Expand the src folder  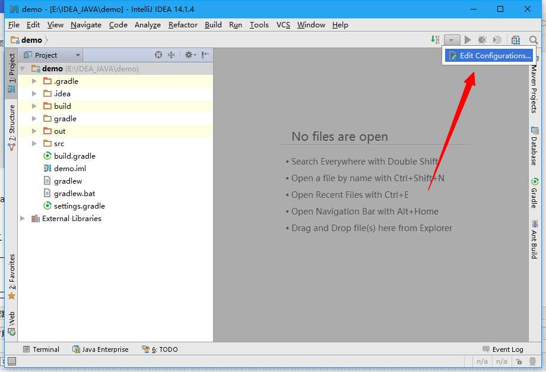coord(34,144)
